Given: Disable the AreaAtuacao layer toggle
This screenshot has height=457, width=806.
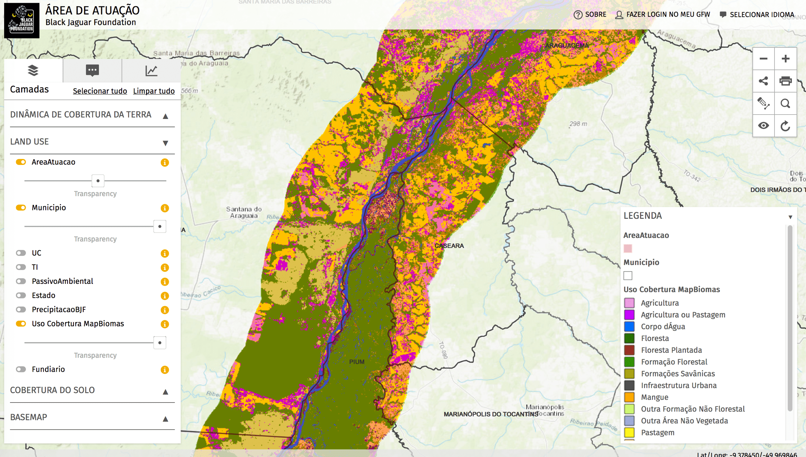Looking at the screenshot, I should pos(21,162).
